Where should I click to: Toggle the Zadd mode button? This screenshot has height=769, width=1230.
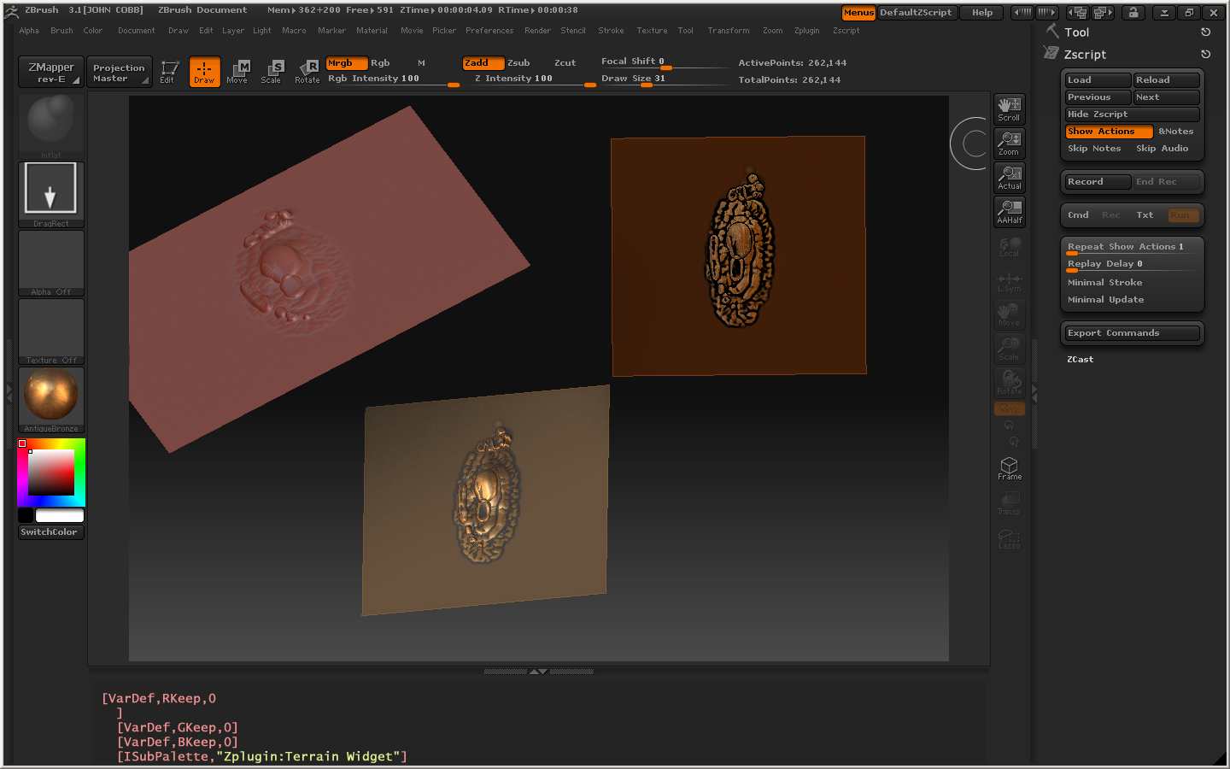click(x=483, y=63)
